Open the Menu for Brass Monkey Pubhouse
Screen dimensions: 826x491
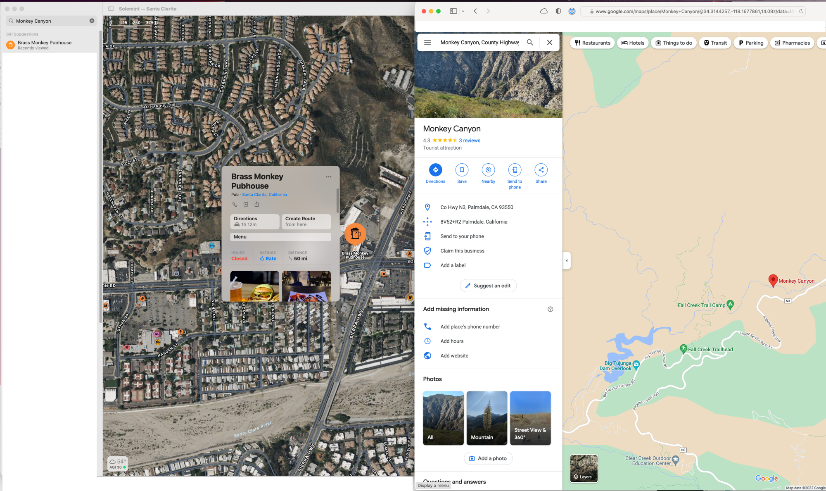click(280, 237)
